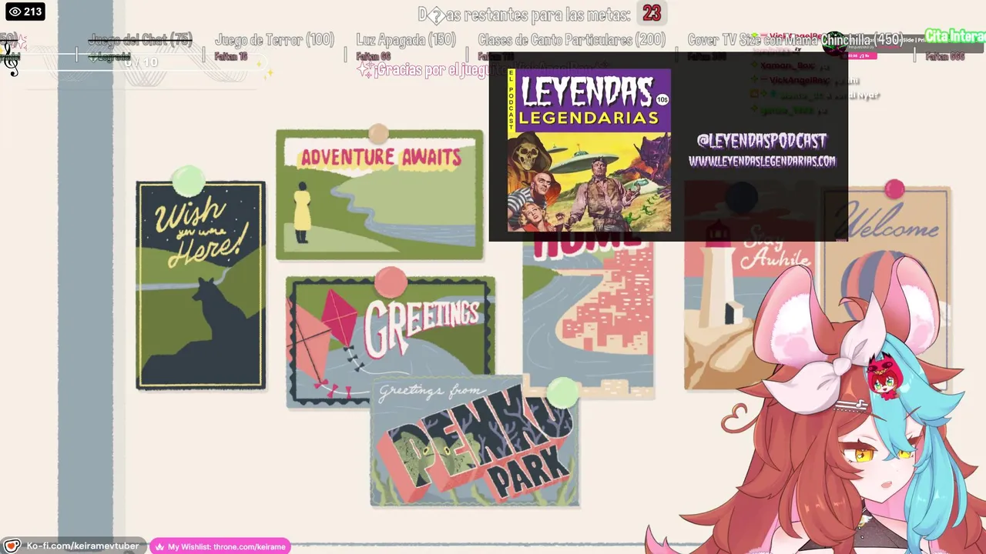Viewport: 986px width, 554px height.
Task: Click the viewer count eye icon
Action: pyautogui.click(x=14, y=12)
